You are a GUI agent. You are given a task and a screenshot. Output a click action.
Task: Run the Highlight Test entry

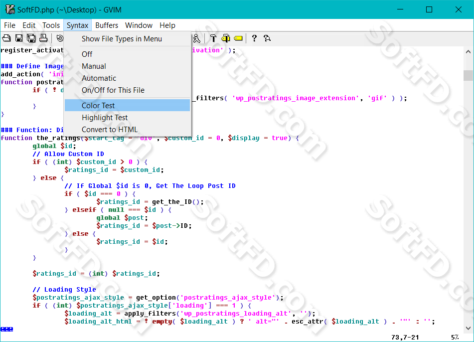click(127, 118)
